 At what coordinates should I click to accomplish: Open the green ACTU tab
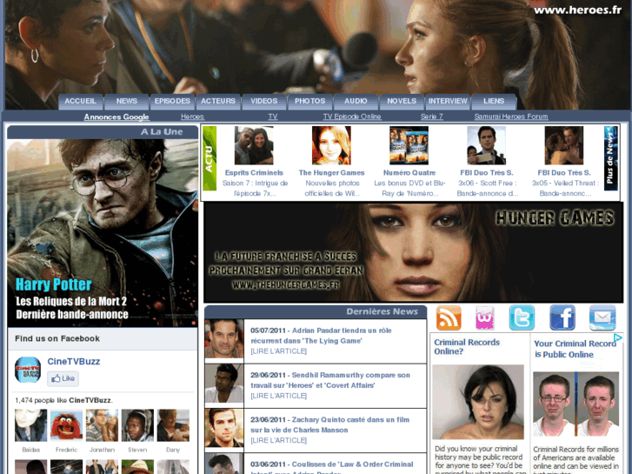[210, 158]
